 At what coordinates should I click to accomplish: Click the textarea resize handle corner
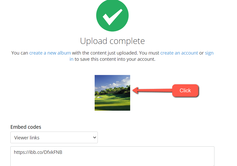pos(213,165)
